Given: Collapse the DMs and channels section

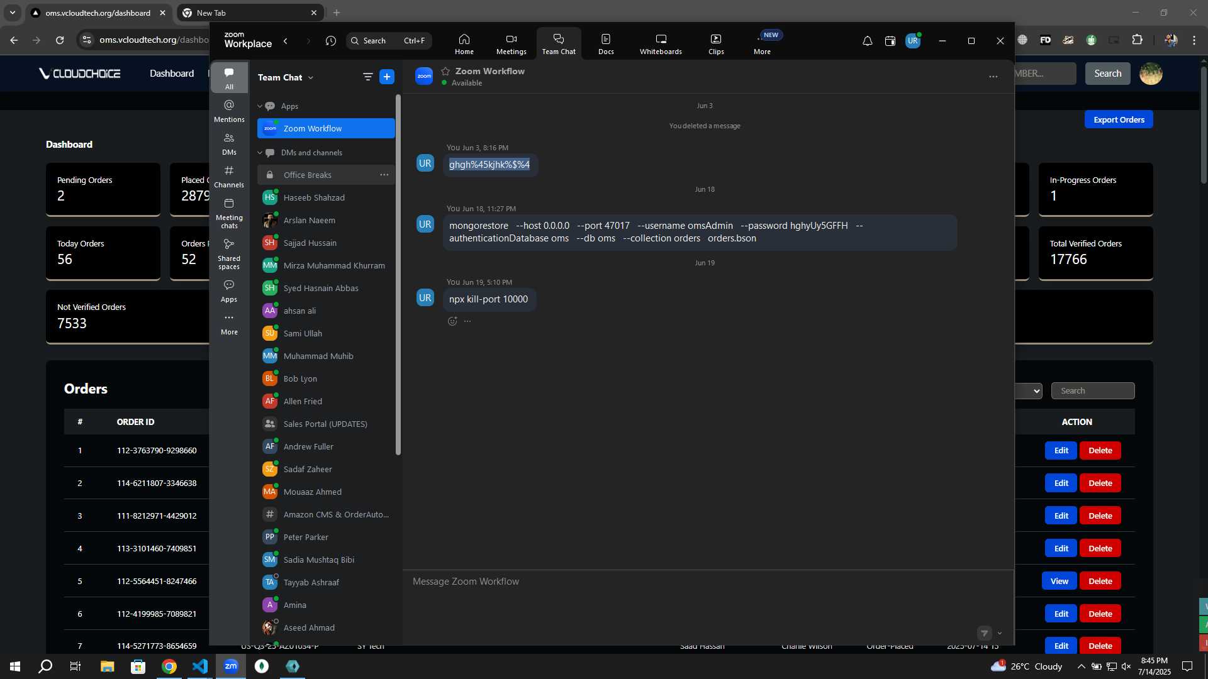Looking at the screenshot, I should click(x=260, y=153).
